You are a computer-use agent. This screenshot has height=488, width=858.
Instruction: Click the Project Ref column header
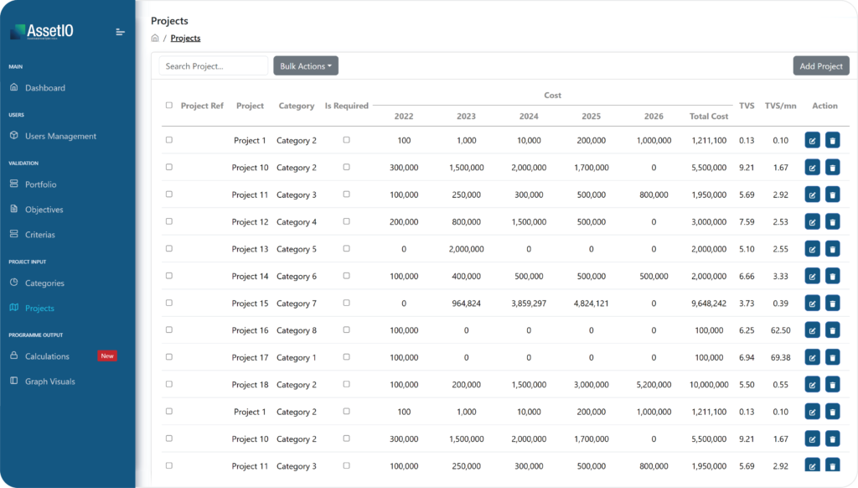pyautogui.click(x=202, y=106)
